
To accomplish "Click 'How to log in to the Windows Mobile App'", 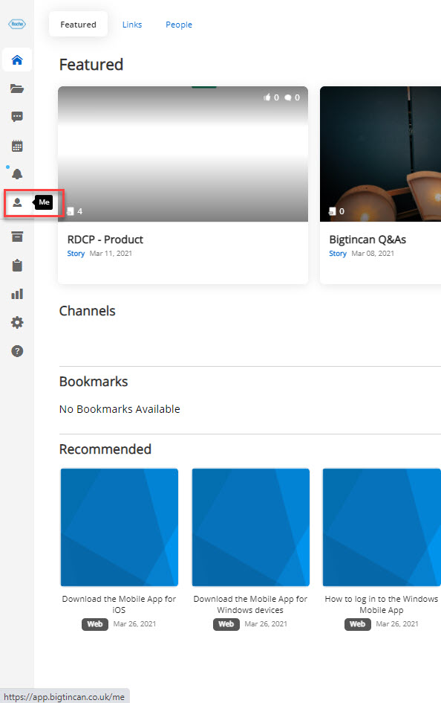I will point(382,604).
